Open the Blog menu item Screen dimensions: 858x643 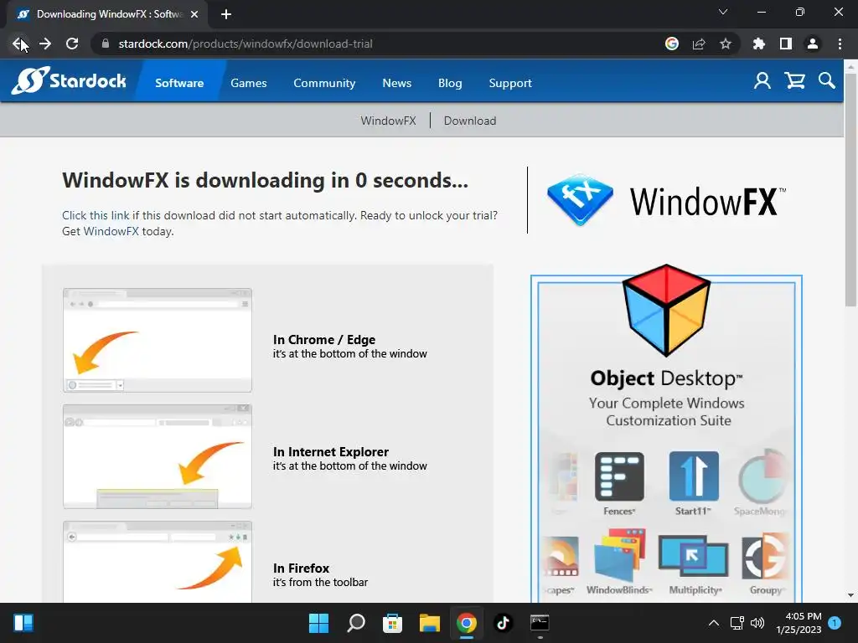[450, 83]
